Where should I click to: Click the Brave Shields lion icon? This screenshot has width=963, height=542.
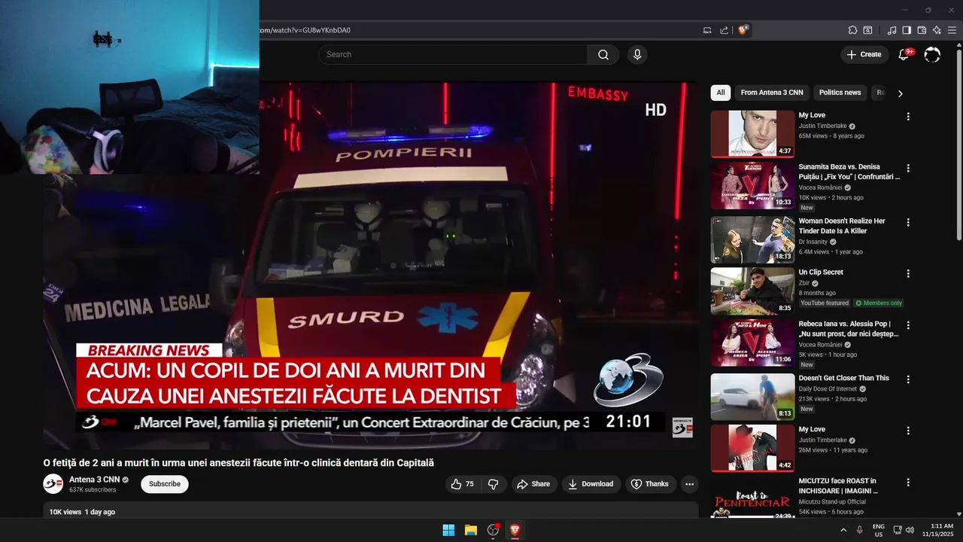click(743, 30)
